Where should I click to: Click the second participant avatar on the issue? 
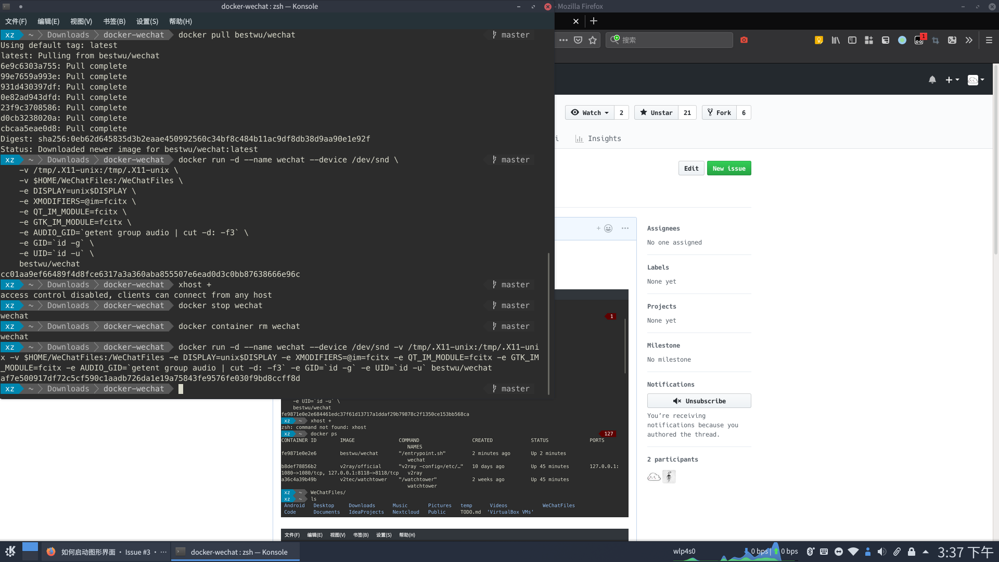(x=669, y=476)
